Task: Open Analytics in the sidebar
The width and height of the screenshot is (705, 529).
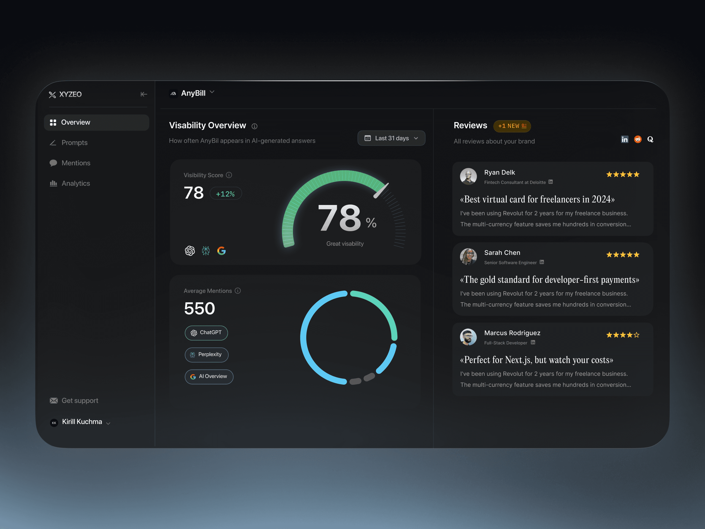Action: tap(75, 183)
